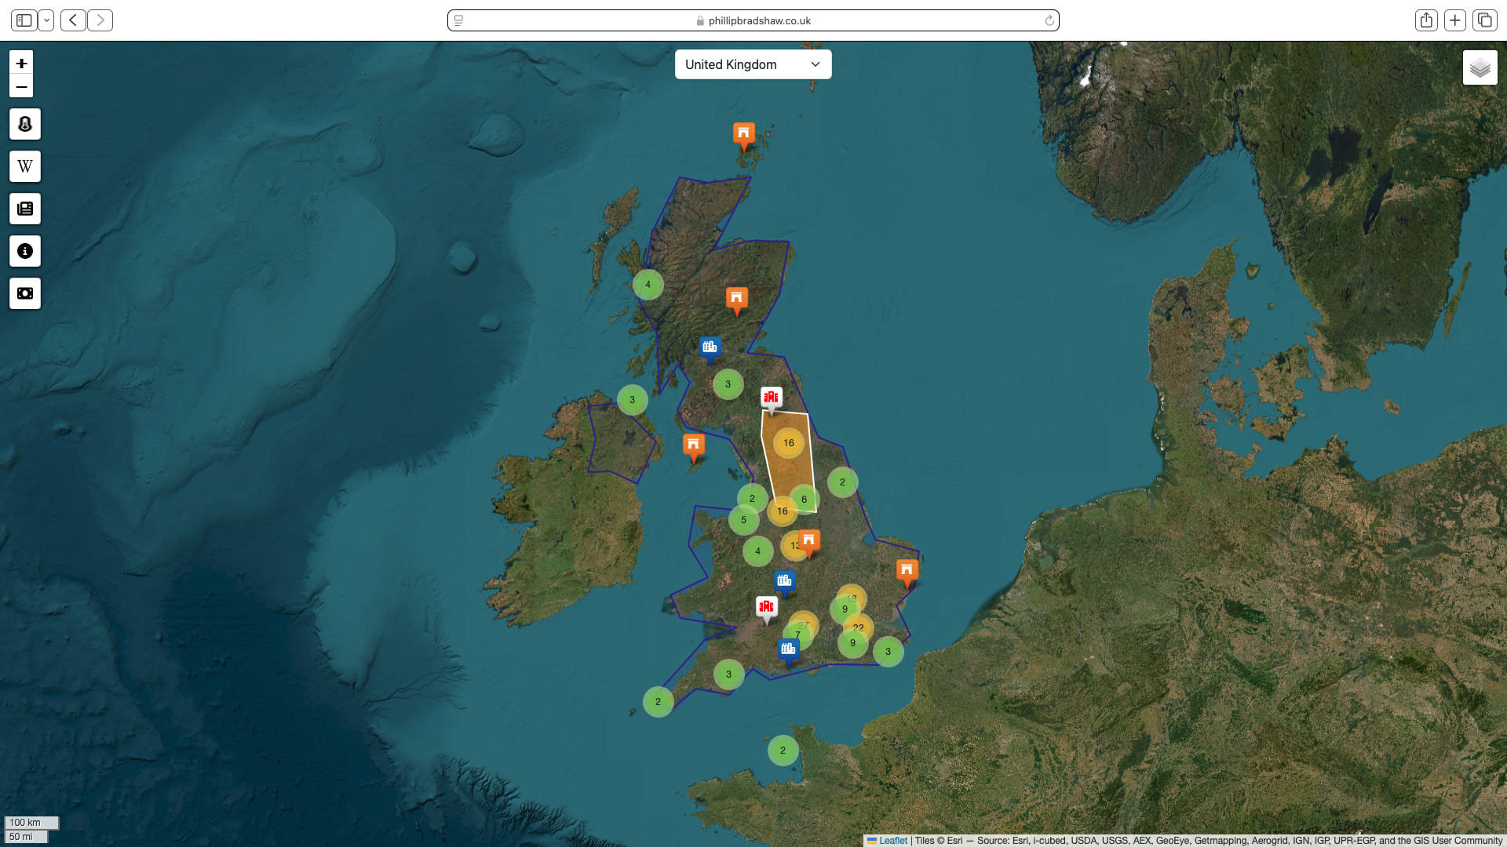Image resolution: width=1507 pixels, height=847 pixels.
Task: Open the currency money bill button
Action: (x=25, y=293)
